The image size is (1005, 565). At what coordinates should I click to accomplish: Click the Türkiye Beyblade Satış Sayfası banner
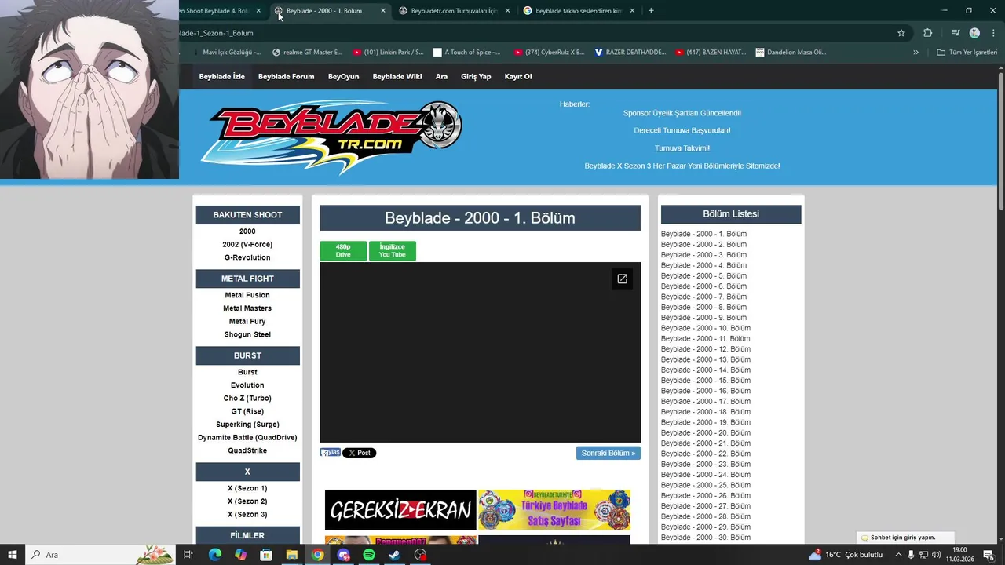pos(554,510)
